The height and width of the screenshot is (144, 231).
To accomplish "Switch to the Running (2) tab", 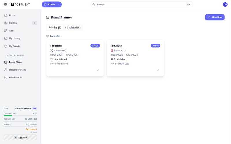I will pyautogui.click(x=55, y=28).
